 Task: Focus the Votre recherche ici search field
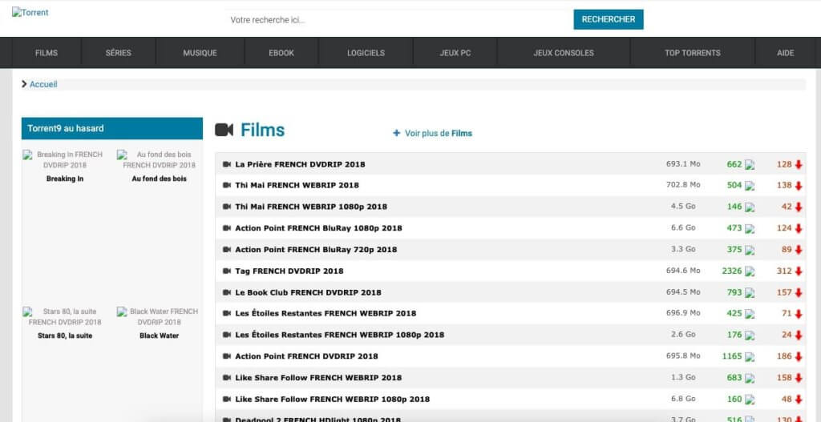click(x=397, y=20)
